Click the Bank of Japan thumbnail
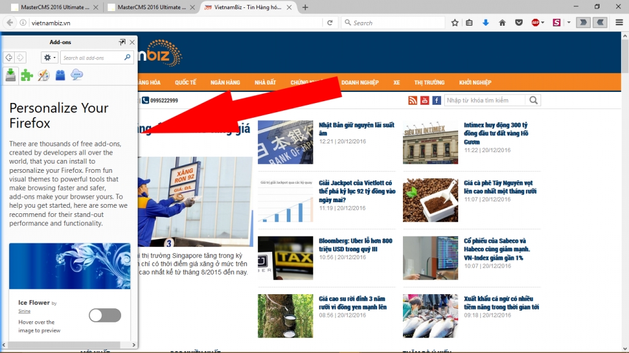This screenshot has height=353, width=629. [x=285, y=142]
